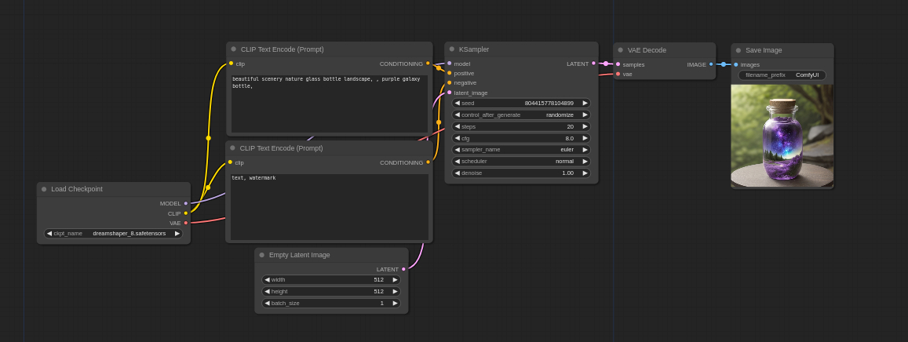
Task: Click the IMAGE output socket on VAE Decode
Action: point(711,64)
